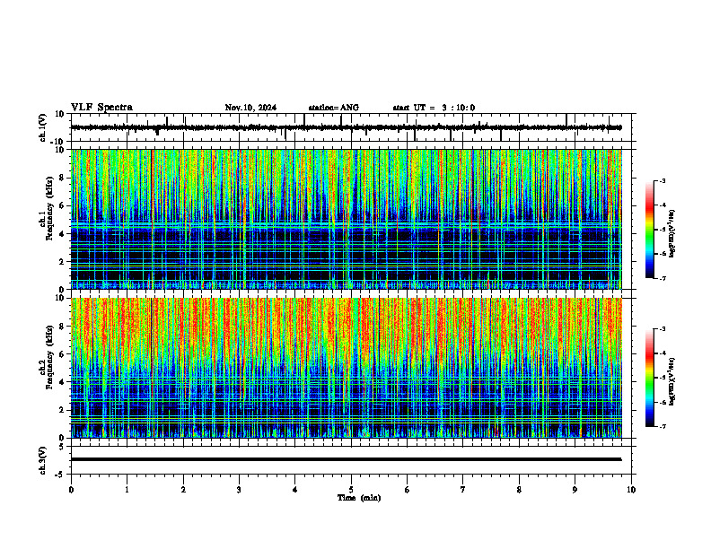Click the ch.3 voltage trace panel

[353, 460]
